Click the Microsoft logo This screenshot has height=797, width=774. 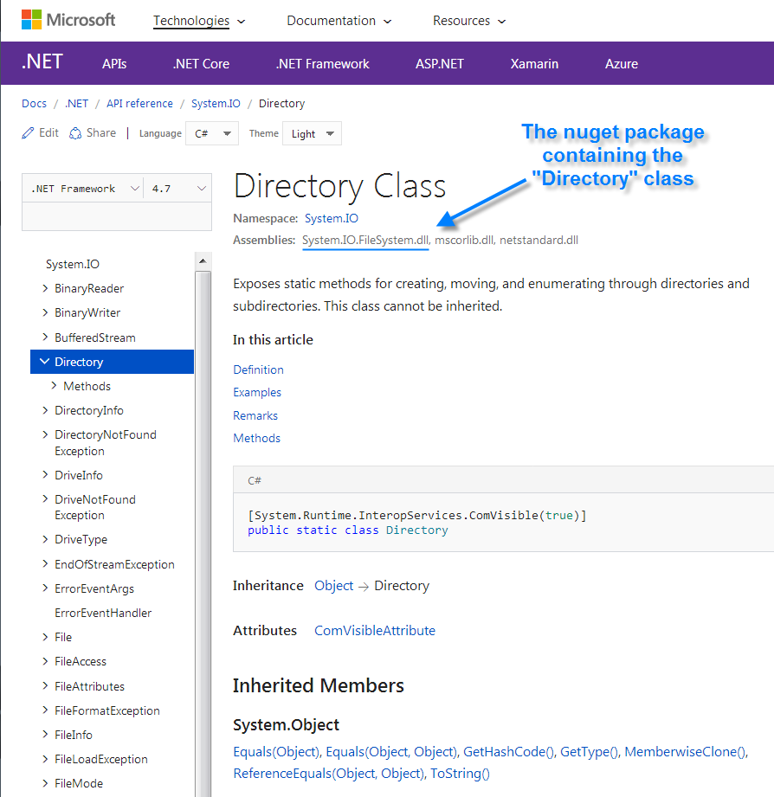click(68, 20)
